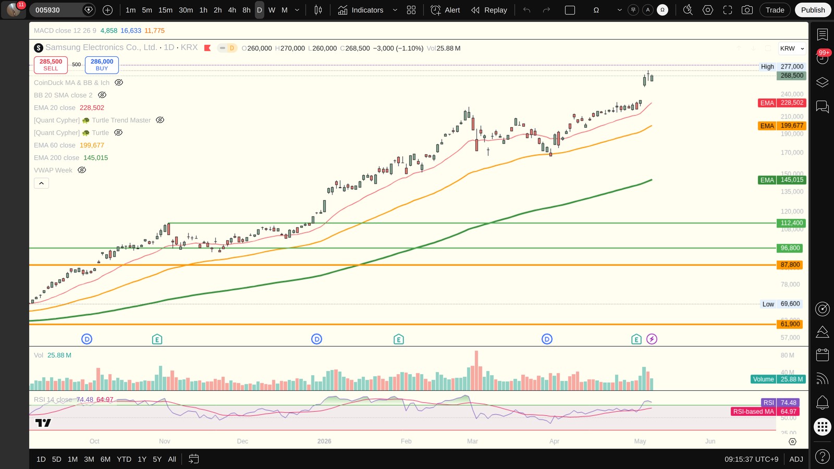Show the hidden Quant Cypher Turtle indicator

click(118, 132)
